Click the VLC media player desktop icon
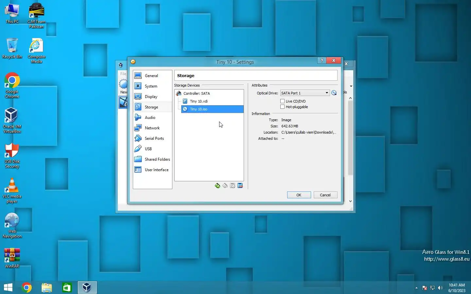Viewport: 471px width, 294px height. pyautogui.click(x=12, y=190)
